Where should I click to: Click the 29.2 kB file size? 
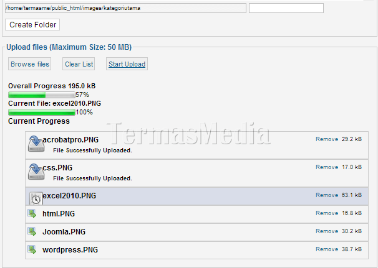tap(351, 139)
